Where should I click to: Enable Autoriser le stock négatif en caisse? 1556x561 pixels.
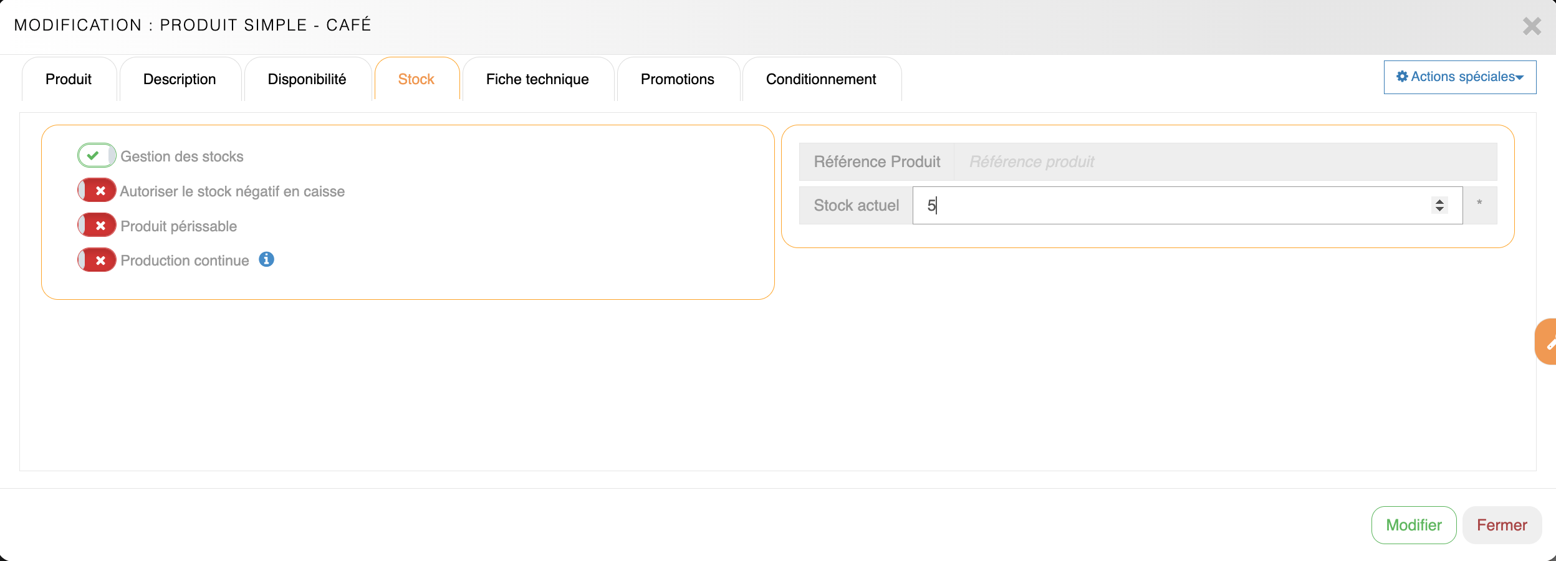(96, 191)
